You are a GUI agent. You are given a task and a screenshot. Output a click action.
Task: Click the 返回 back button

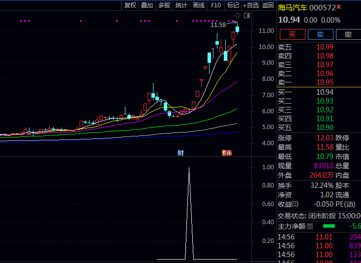pos(268,5)
